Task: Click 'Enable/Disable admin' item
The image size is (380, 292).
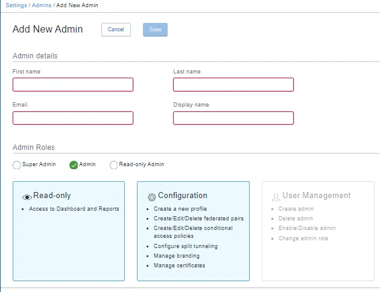Action: [x=307, y=228]
